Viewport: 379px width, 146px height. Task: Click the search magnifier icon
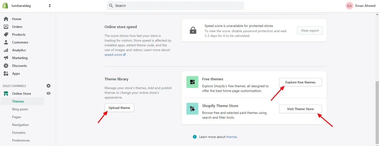pyautogui.click(x=111, y=6)
